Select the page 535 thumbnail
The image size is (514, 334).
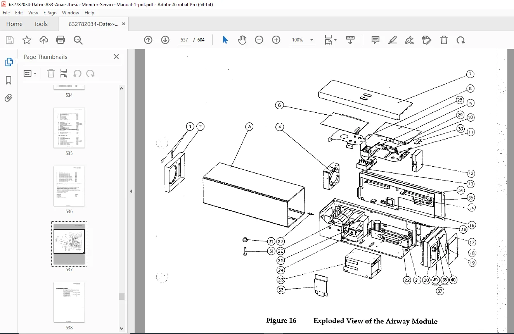[x=69, y=128]
